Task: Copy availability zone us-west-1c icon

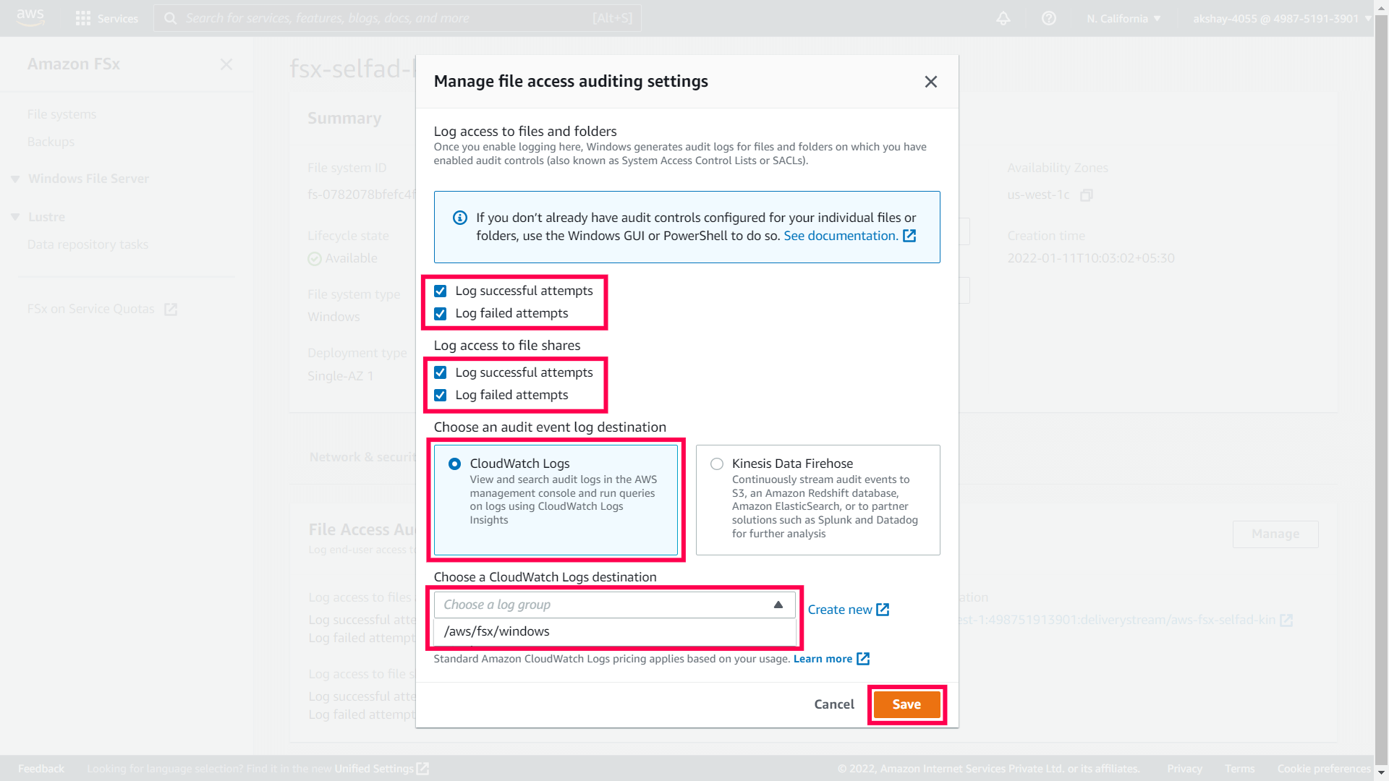Action: pos(1086,195)
